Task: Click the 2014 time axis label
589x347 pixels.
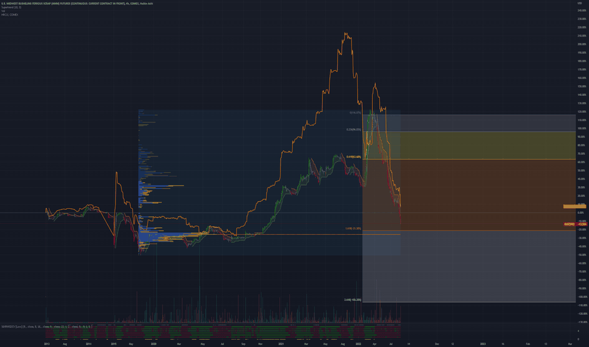Action: tap(88, 344)
